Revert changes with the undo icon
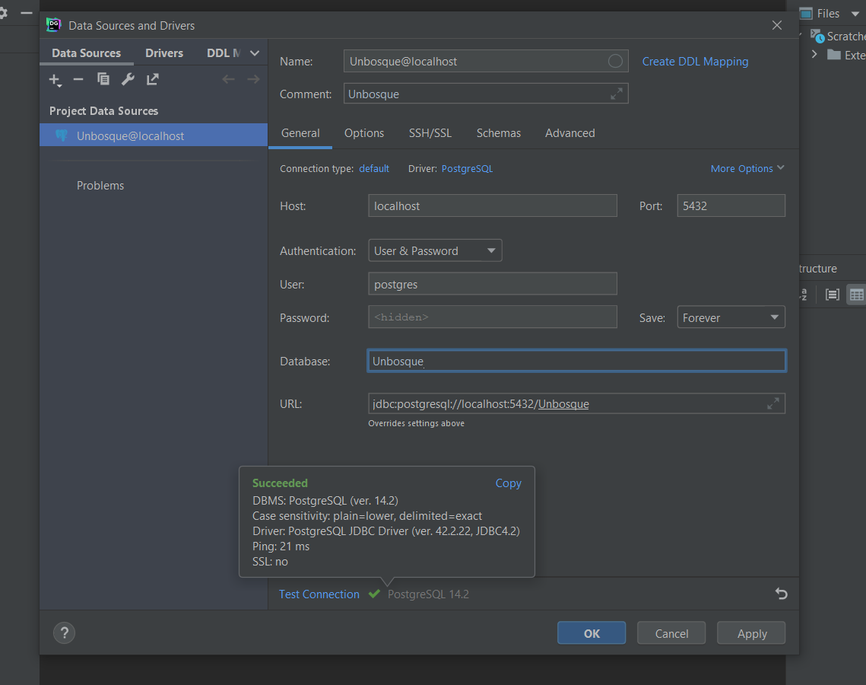 tap(781, 594)
